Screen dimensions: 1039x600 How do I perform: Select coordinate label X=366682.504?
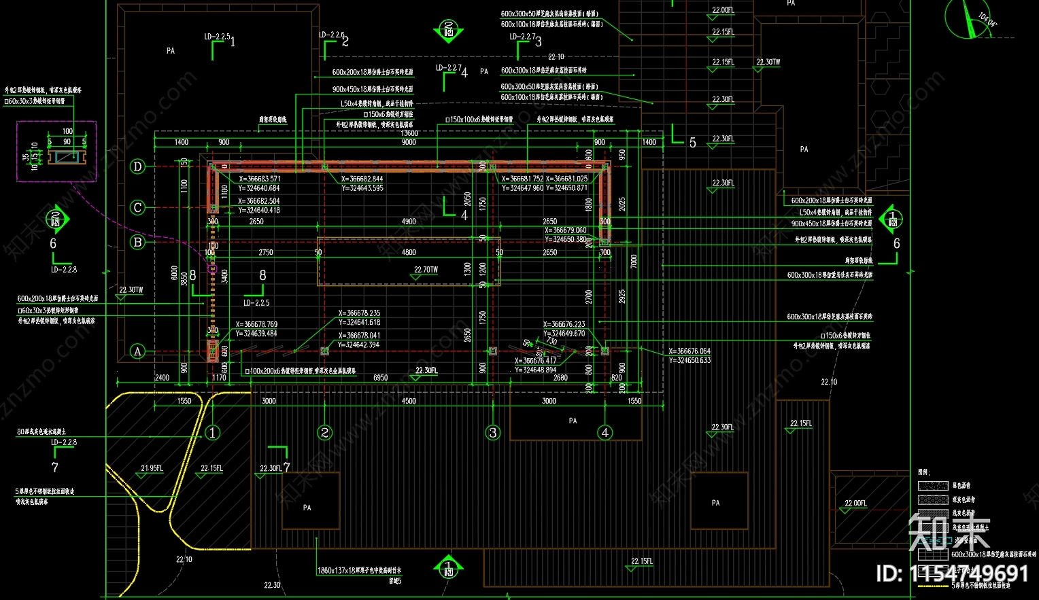point(258,201)
